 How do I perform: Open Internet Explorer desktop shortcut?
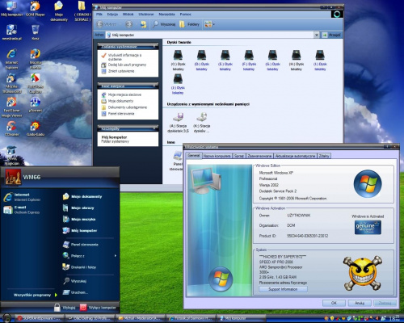click(11, 59)
